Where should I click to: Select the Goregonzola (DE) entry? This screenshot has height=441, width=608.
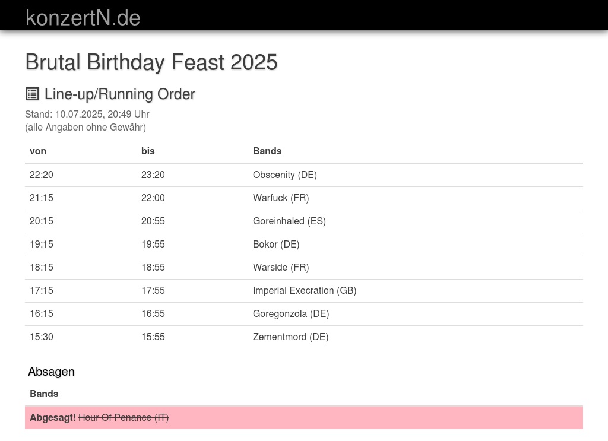click(291, 313)
